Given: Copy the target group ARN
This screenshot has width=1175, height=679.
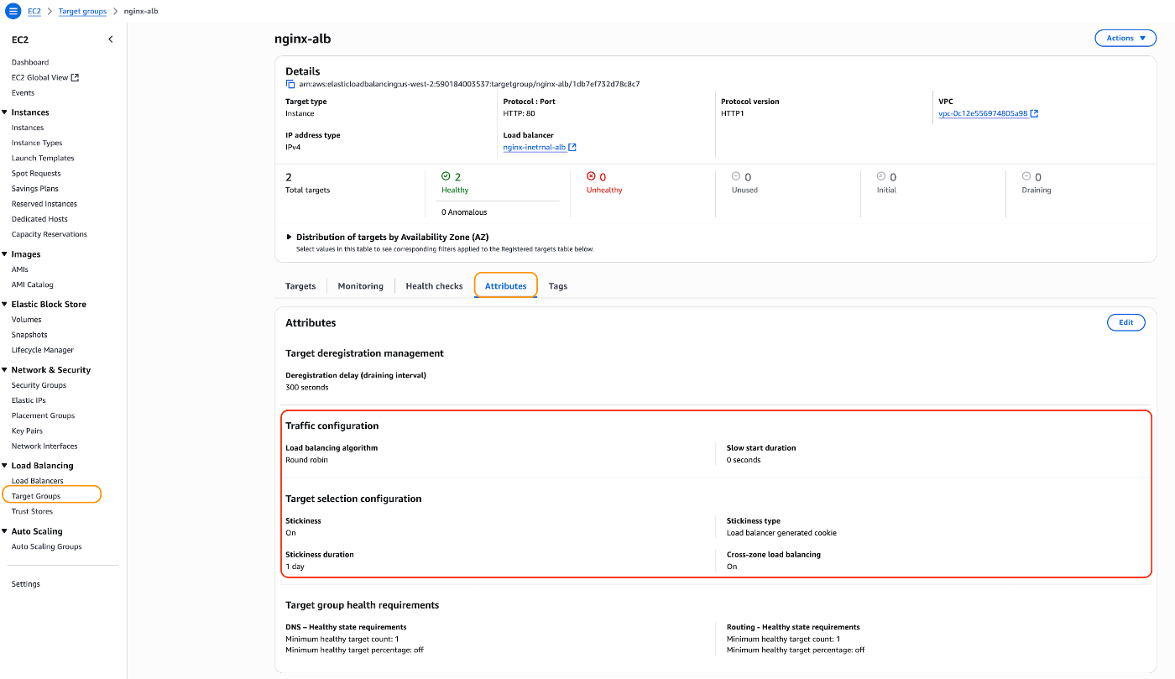Looking at the screenshot, I should point(290,84).
